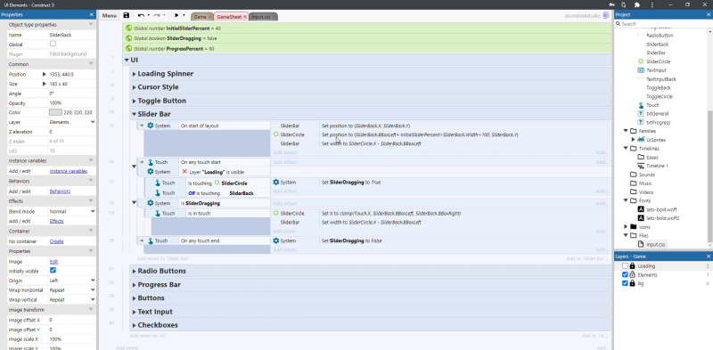Screen dimensions: 713x350
Task: Open the Layer dropdown set to Elements
Action: click(x=72, y=122)
